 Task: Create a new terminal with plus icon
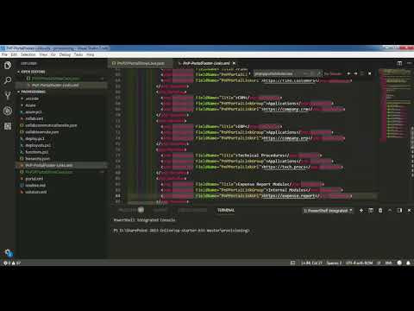[361, 211]
